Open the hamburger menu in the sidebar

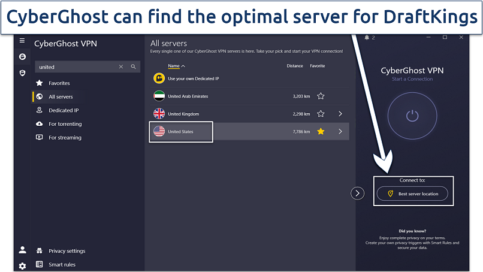tap(22, 41)
